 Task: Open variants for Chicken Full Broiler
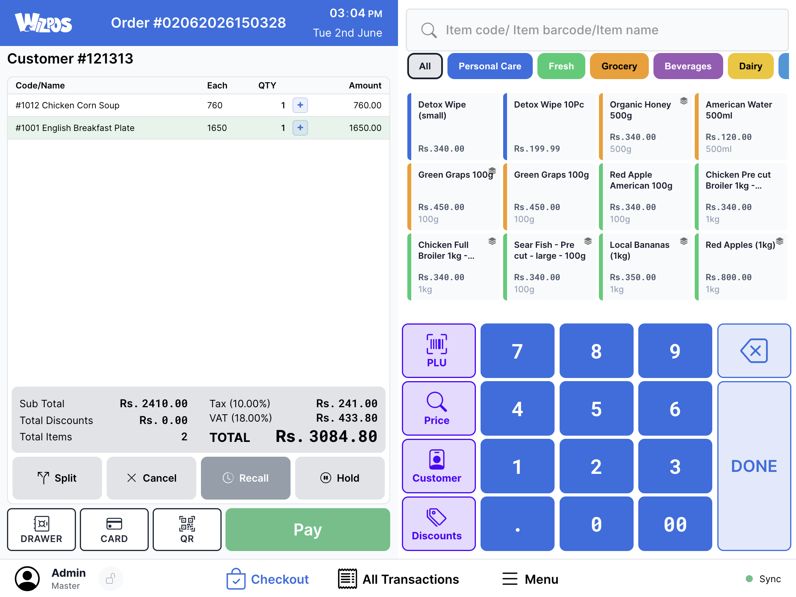[492, 241]
